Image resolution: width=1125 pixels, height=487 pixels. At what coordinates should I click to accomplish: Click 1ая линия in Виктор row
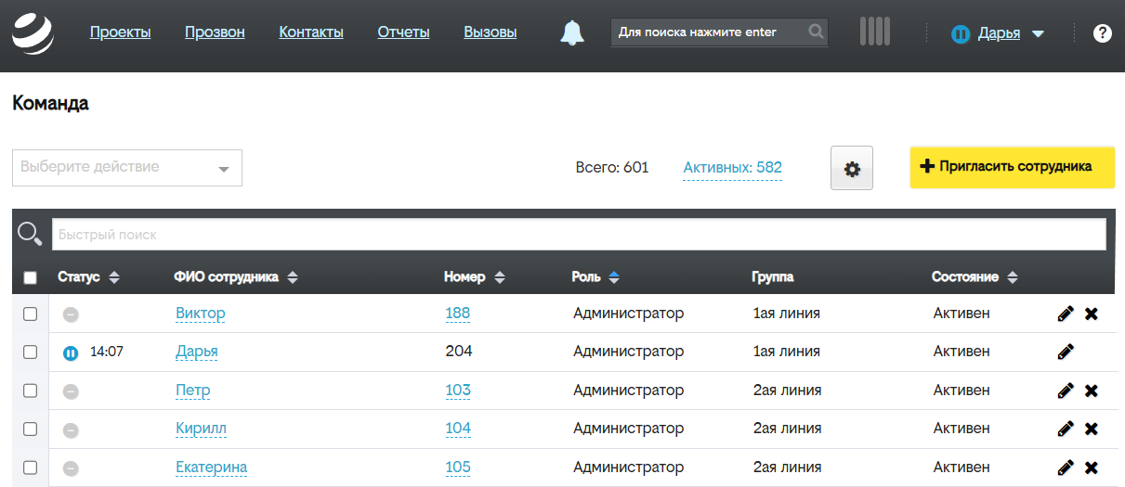(787, 314)
